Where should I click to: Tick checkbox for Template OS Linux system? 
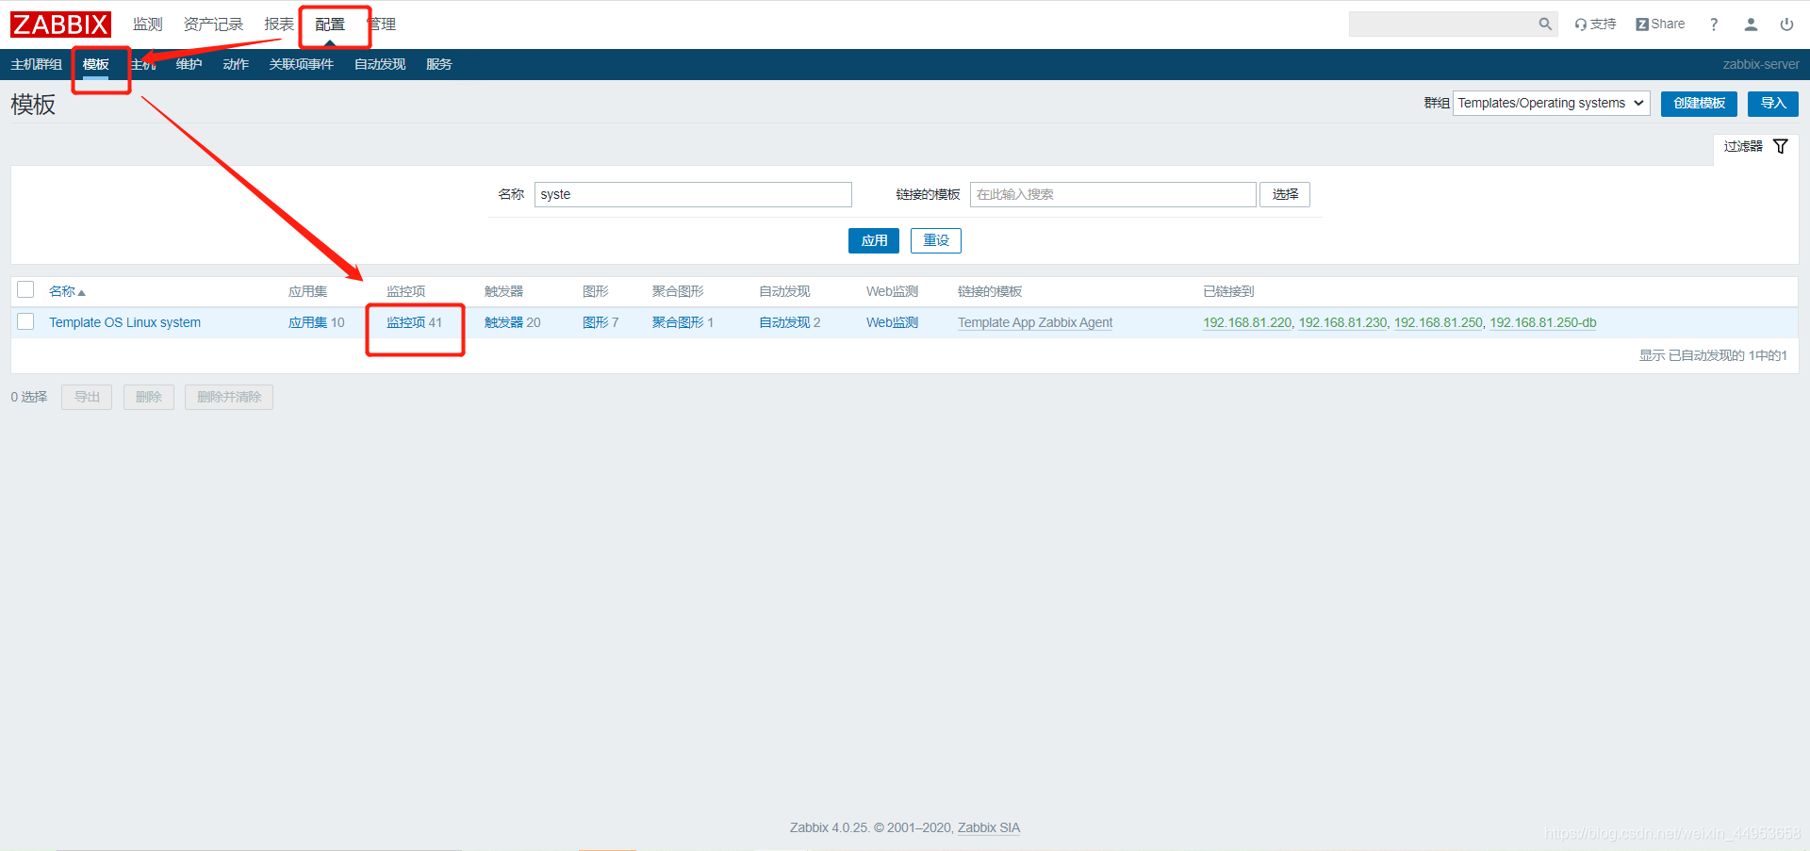point(25,321)
